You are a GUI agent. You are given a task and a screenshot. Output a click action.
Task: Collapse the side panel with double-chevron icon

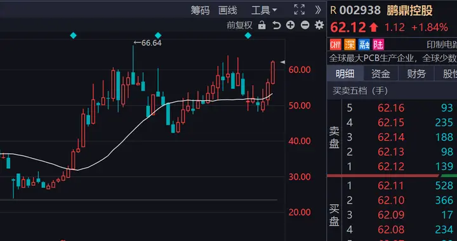[318, 10]
